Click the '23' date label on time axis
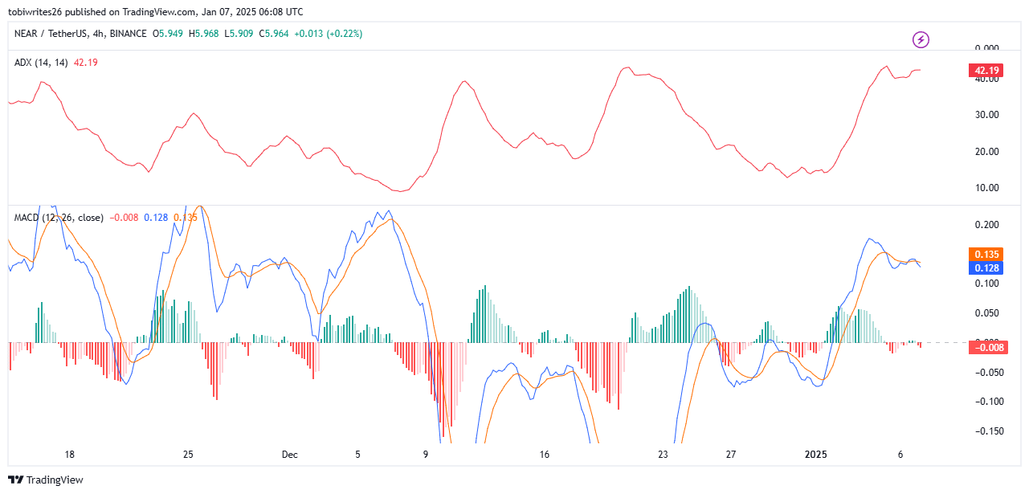 pos(663,455)
